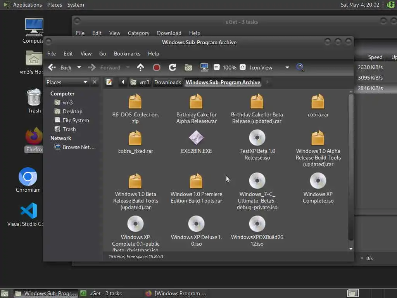Select the 86-DOS-Collection.zip archive
The width and height of the screenshot is (397, 298).
point(135,109)
